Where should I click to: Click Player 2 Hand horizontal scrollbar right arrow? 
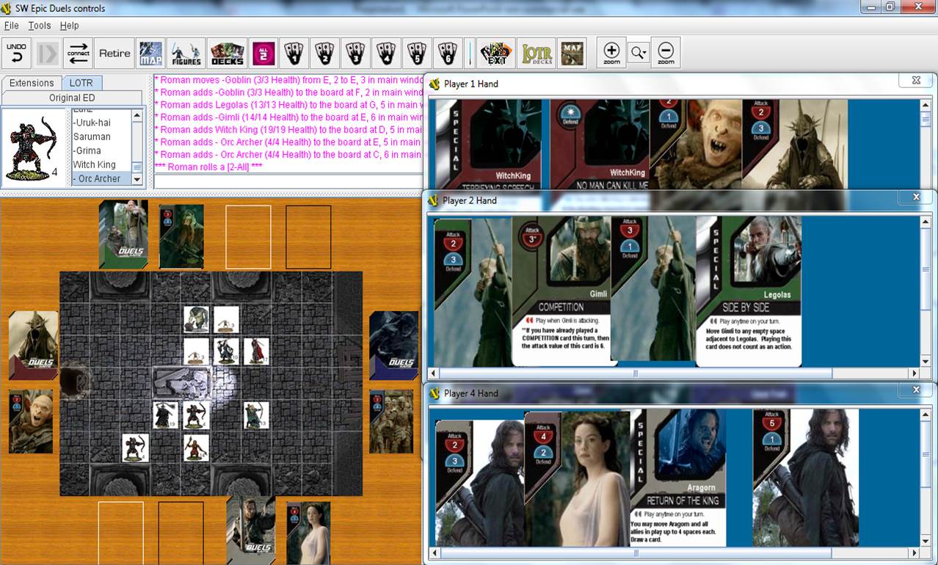tap(914, 373)
